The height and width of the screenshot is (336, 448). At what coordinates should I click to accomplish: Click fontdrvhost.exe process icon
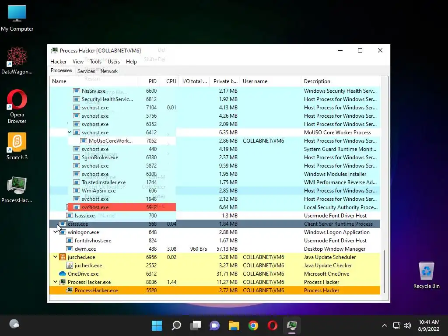(70, 240)
